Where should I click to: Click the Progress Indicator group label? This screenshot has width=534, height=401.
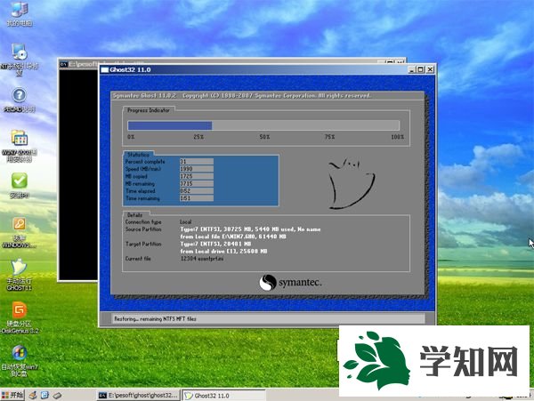(149, 110)
